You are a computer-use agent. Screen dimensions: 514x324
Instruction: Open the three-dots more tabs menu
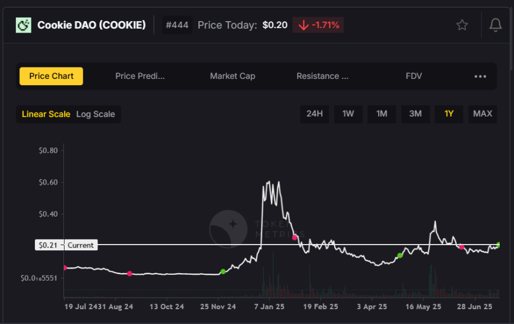(480, 77)
